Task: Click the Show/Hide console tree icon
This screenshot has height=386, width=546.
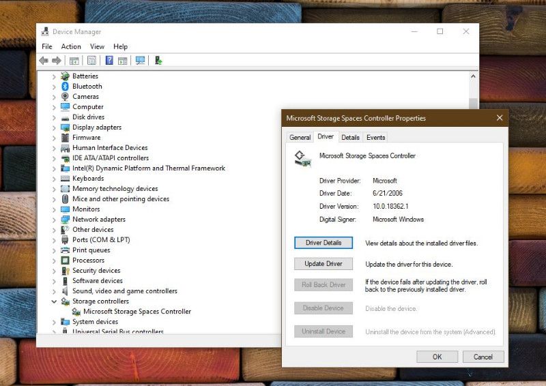Action: coord(74,61)
